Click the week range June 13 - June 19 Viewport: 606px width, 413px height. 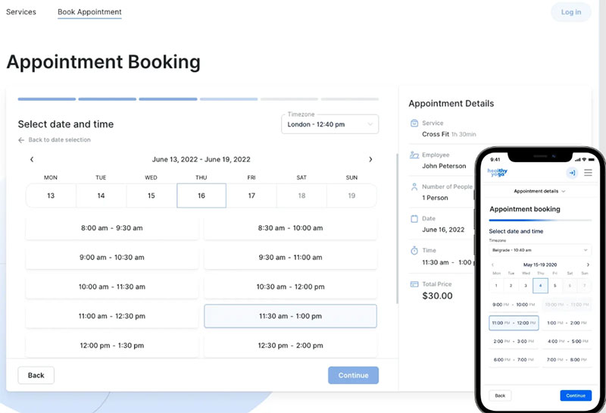tap(201, 159)
